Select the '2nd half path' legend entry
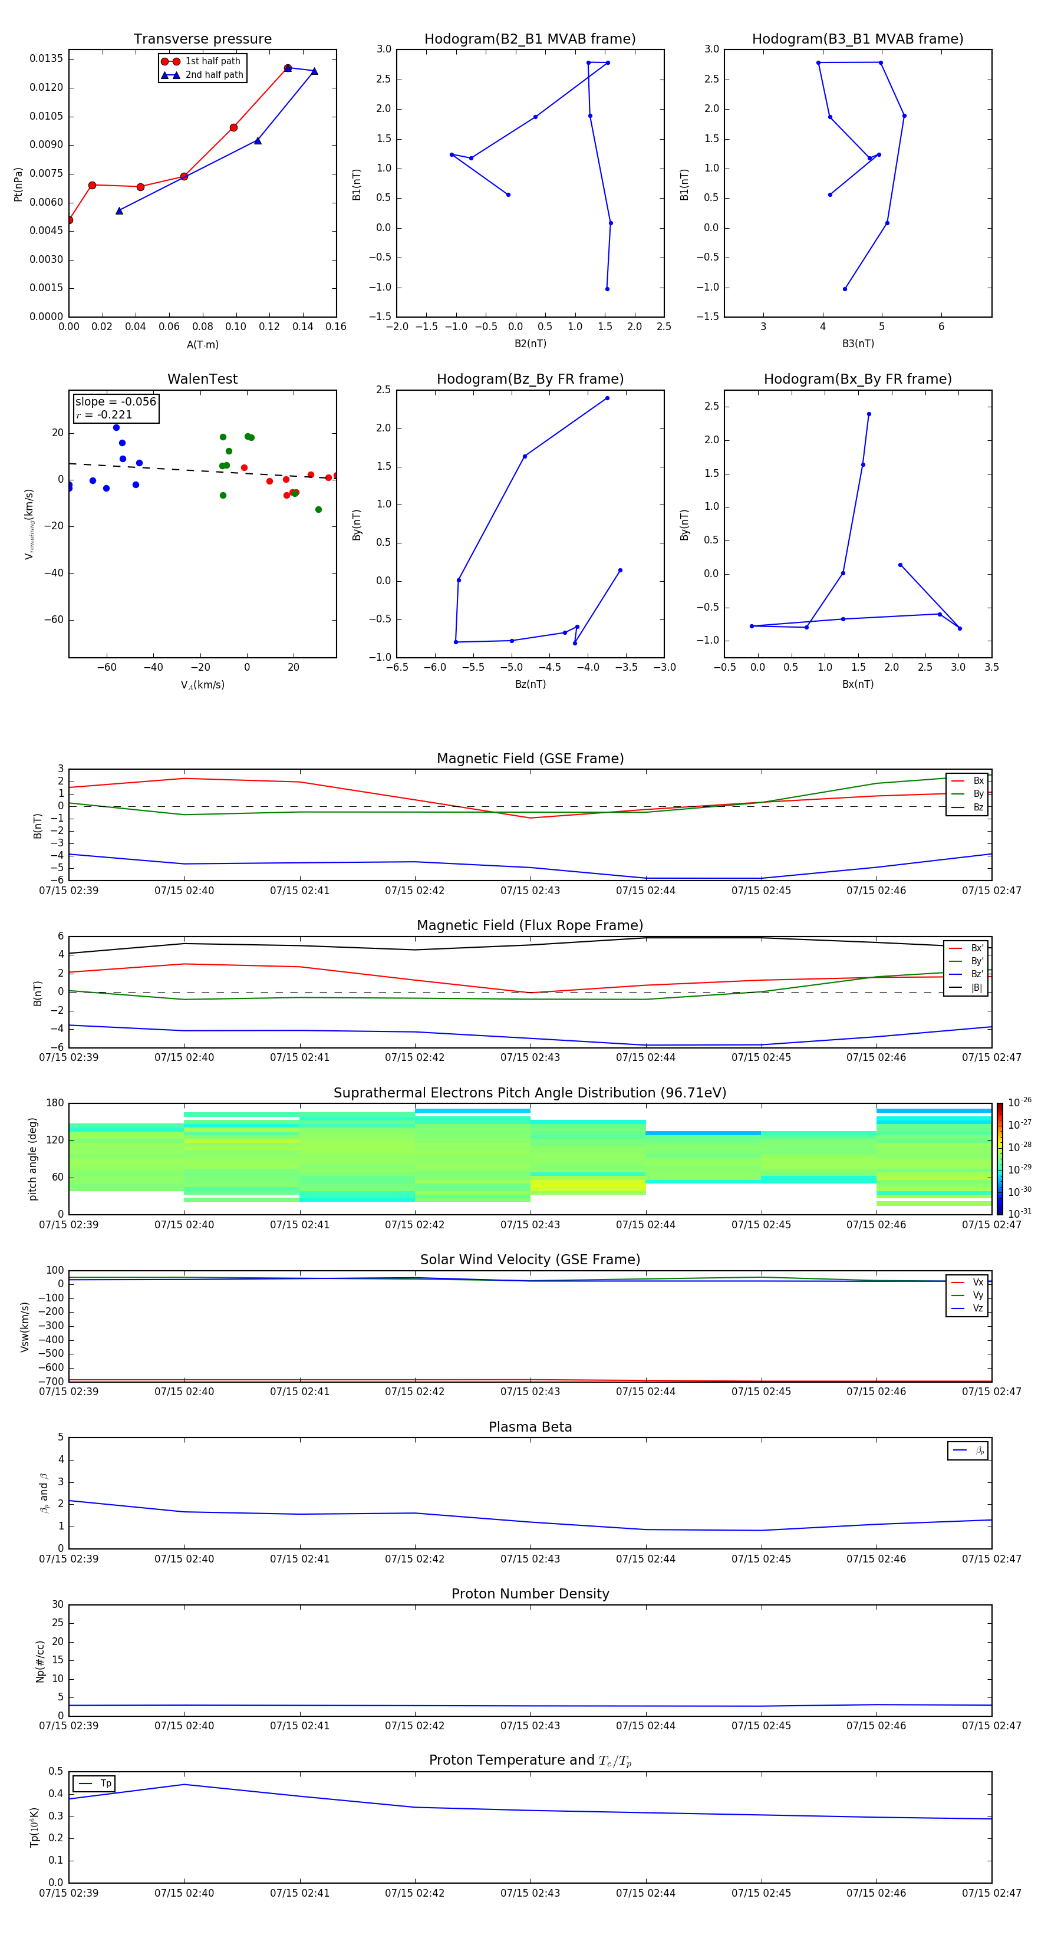Screen dimensions: 1061x1945 click(x=202, y=75)
